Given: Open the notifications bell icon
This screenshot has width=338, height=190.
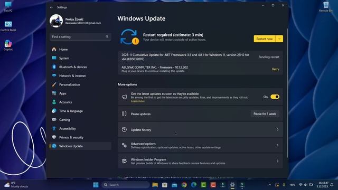Looking at the screenshot, I should tap(332, 185).
